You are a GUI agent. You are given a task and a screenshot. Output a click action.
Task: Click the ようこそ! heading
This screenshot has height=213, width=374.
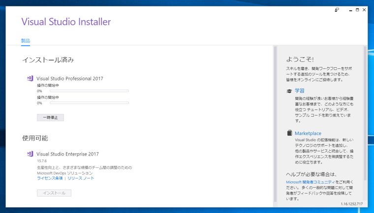300,59
